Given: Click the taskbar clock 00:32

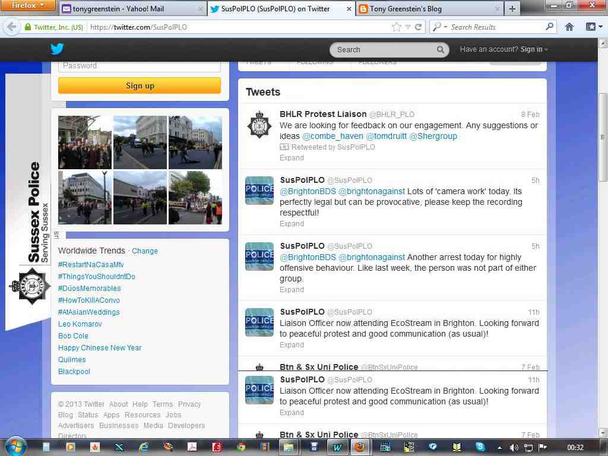Looking at the screenshot, I should [575, 448].
